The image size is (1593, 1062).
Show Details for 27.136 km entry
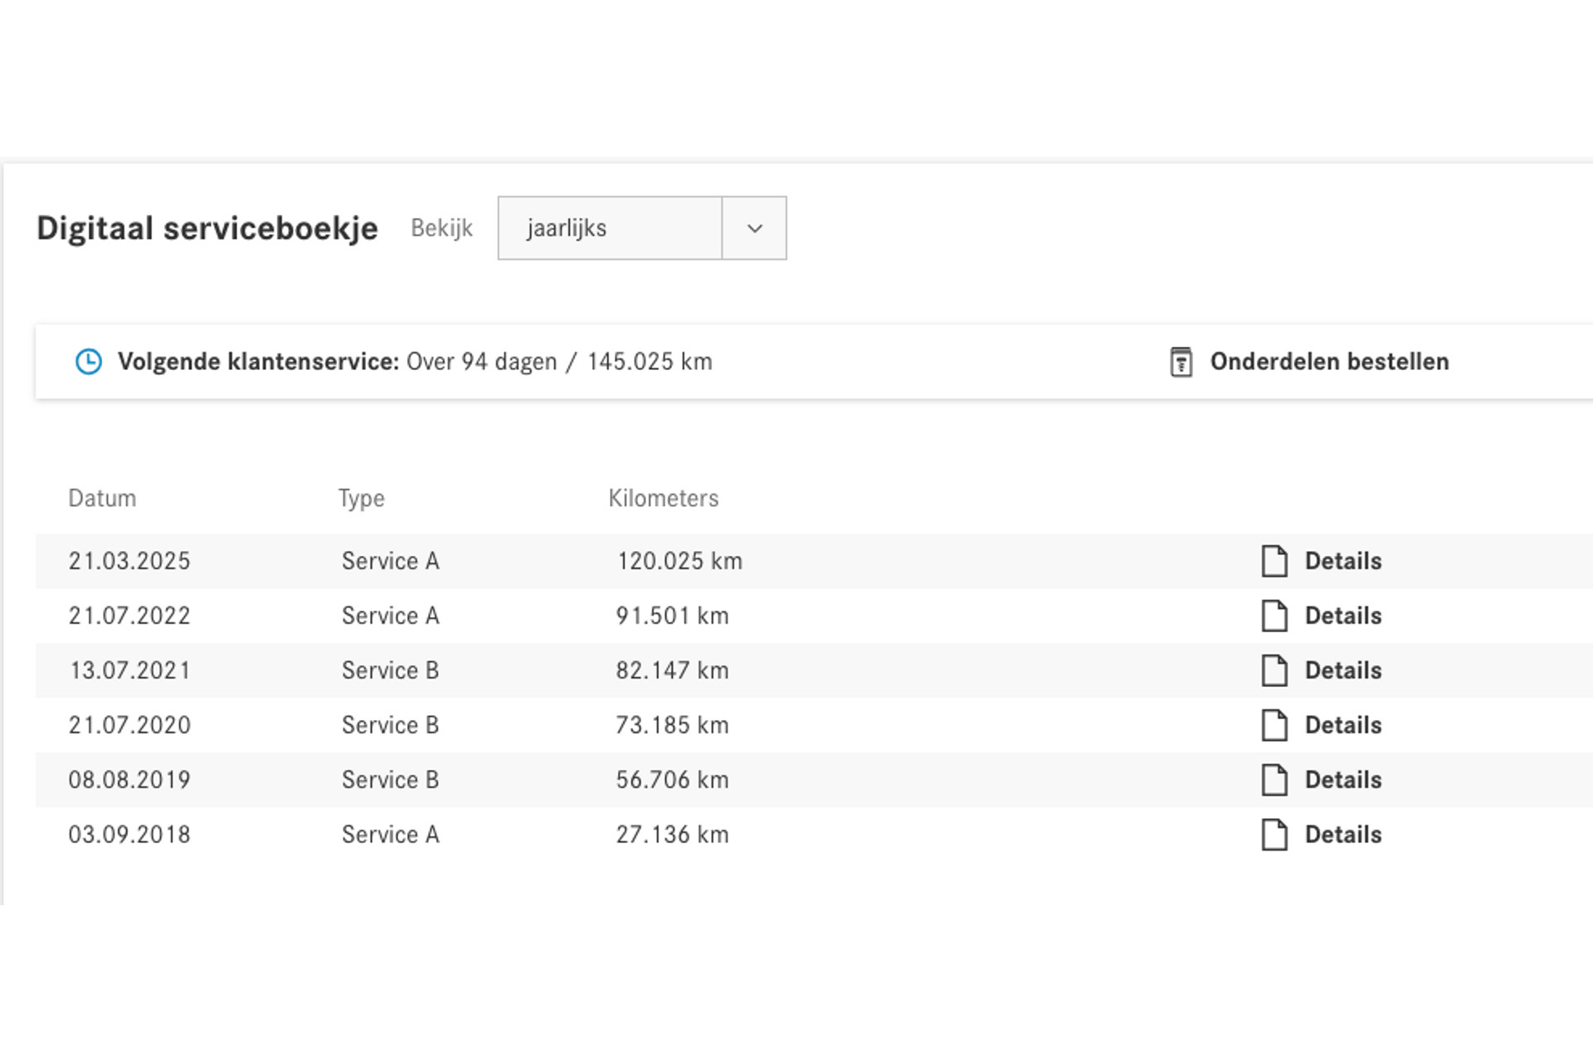point(1342,835)
